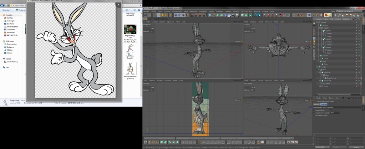Viewport: 365px width, 149px height.
Task: Click the search magnifier in Object Manager
Action: pos(353,19)
